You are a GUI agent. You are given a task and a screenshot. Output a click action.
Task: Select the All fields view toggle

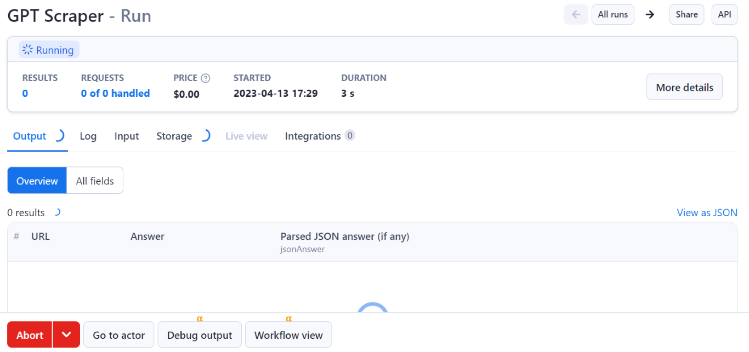95,181
